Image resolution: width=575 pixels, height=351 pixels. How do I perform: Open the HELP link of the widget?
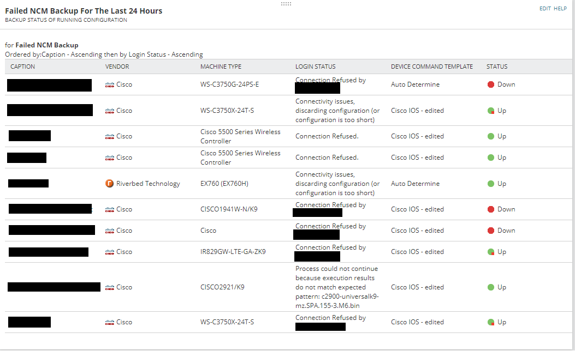tap(560, 8)
